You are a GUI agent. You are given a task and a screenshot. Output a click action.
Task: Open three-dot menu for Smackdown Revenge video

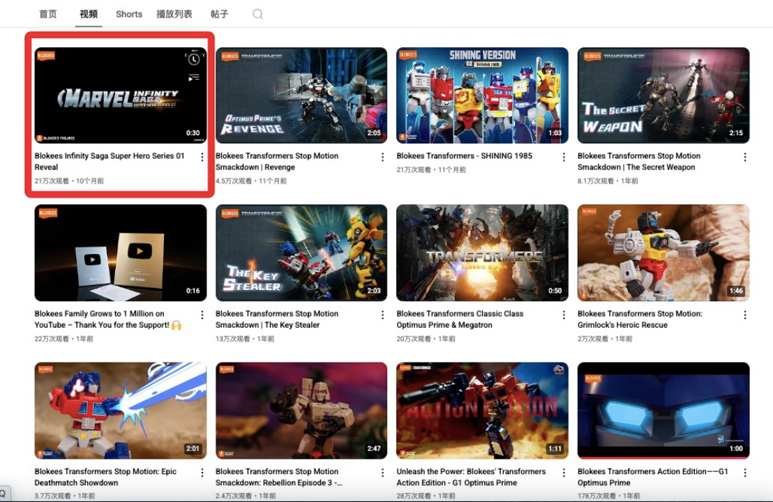pos(382,157)
